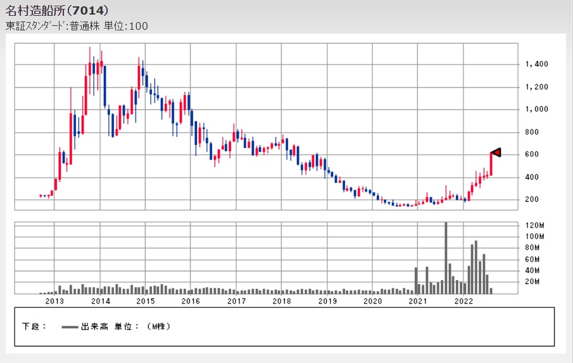
Task: Click the 60M volume axis label
Action: [532, 259]
